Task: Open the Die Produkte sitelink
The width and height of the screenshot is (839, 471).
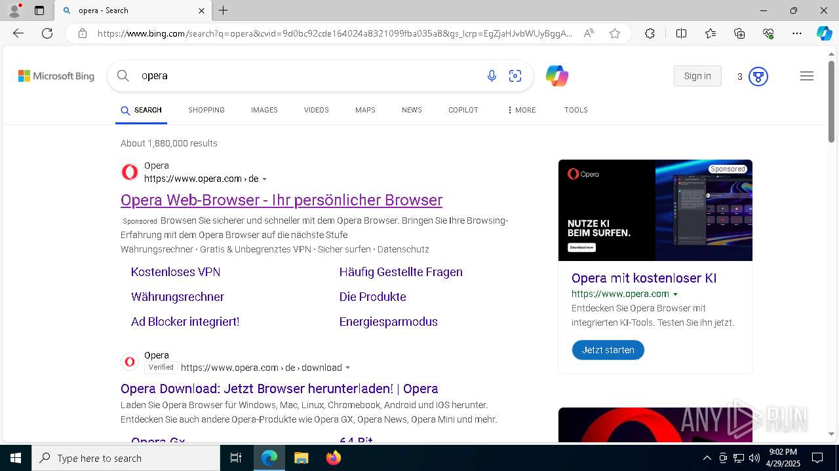Action: (x=373, y=297)
